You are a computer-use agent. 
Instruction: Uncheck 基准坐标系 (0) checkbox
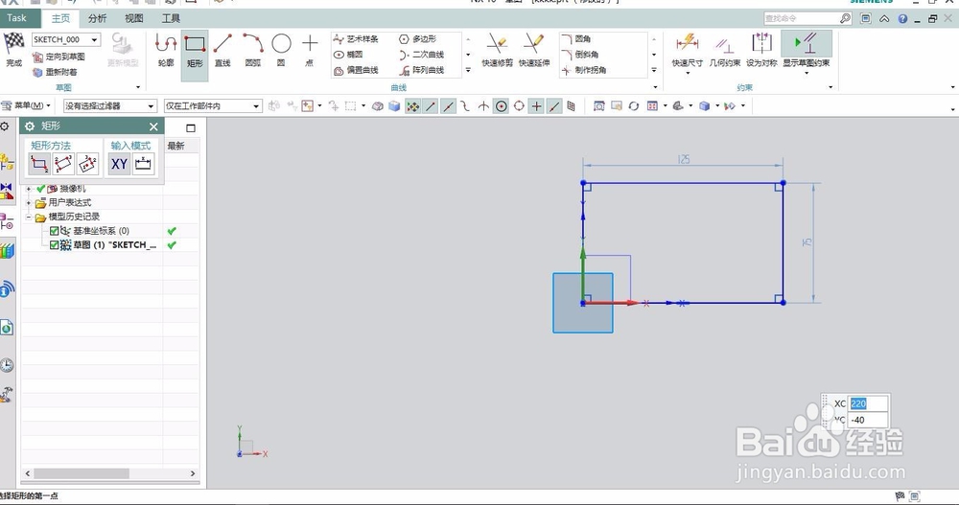pyautogui.click(x=54, y=231)
